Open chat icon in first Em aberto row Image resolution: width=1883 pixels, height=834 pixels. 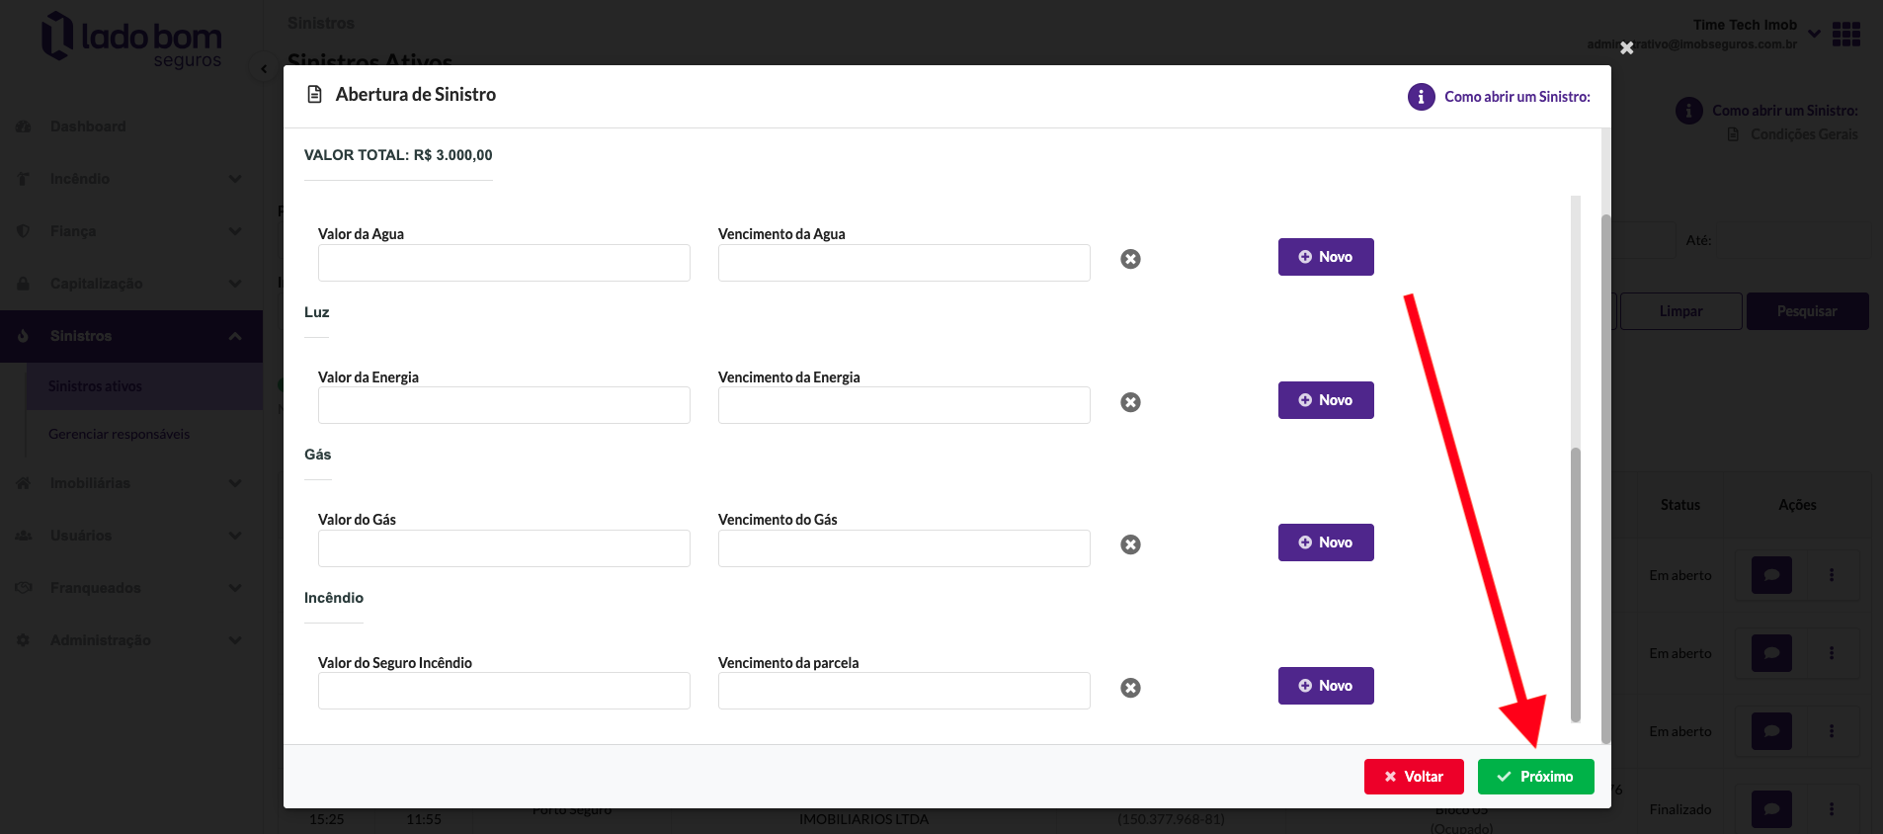point(1771,575)
